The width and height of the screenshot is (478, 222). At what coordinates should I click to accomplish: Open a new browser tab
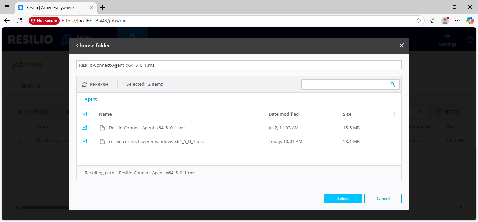coord(103,7)
